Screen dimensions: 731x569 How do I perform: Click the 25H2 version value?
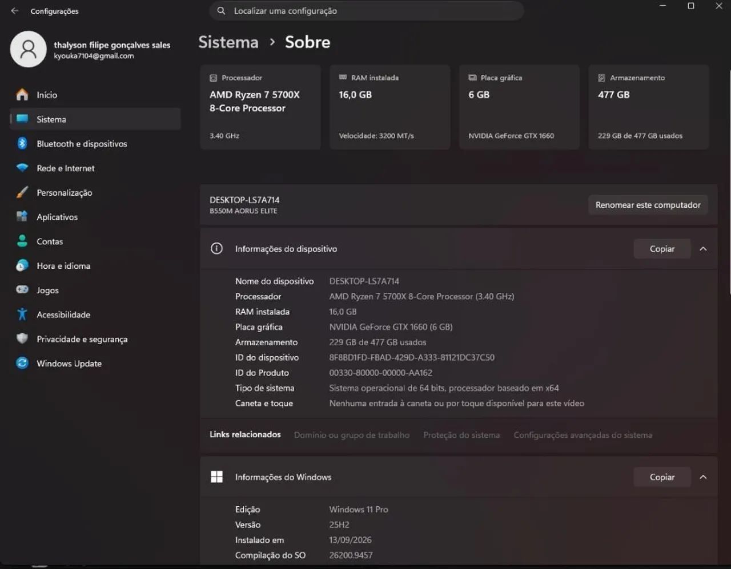coord(339,524)
